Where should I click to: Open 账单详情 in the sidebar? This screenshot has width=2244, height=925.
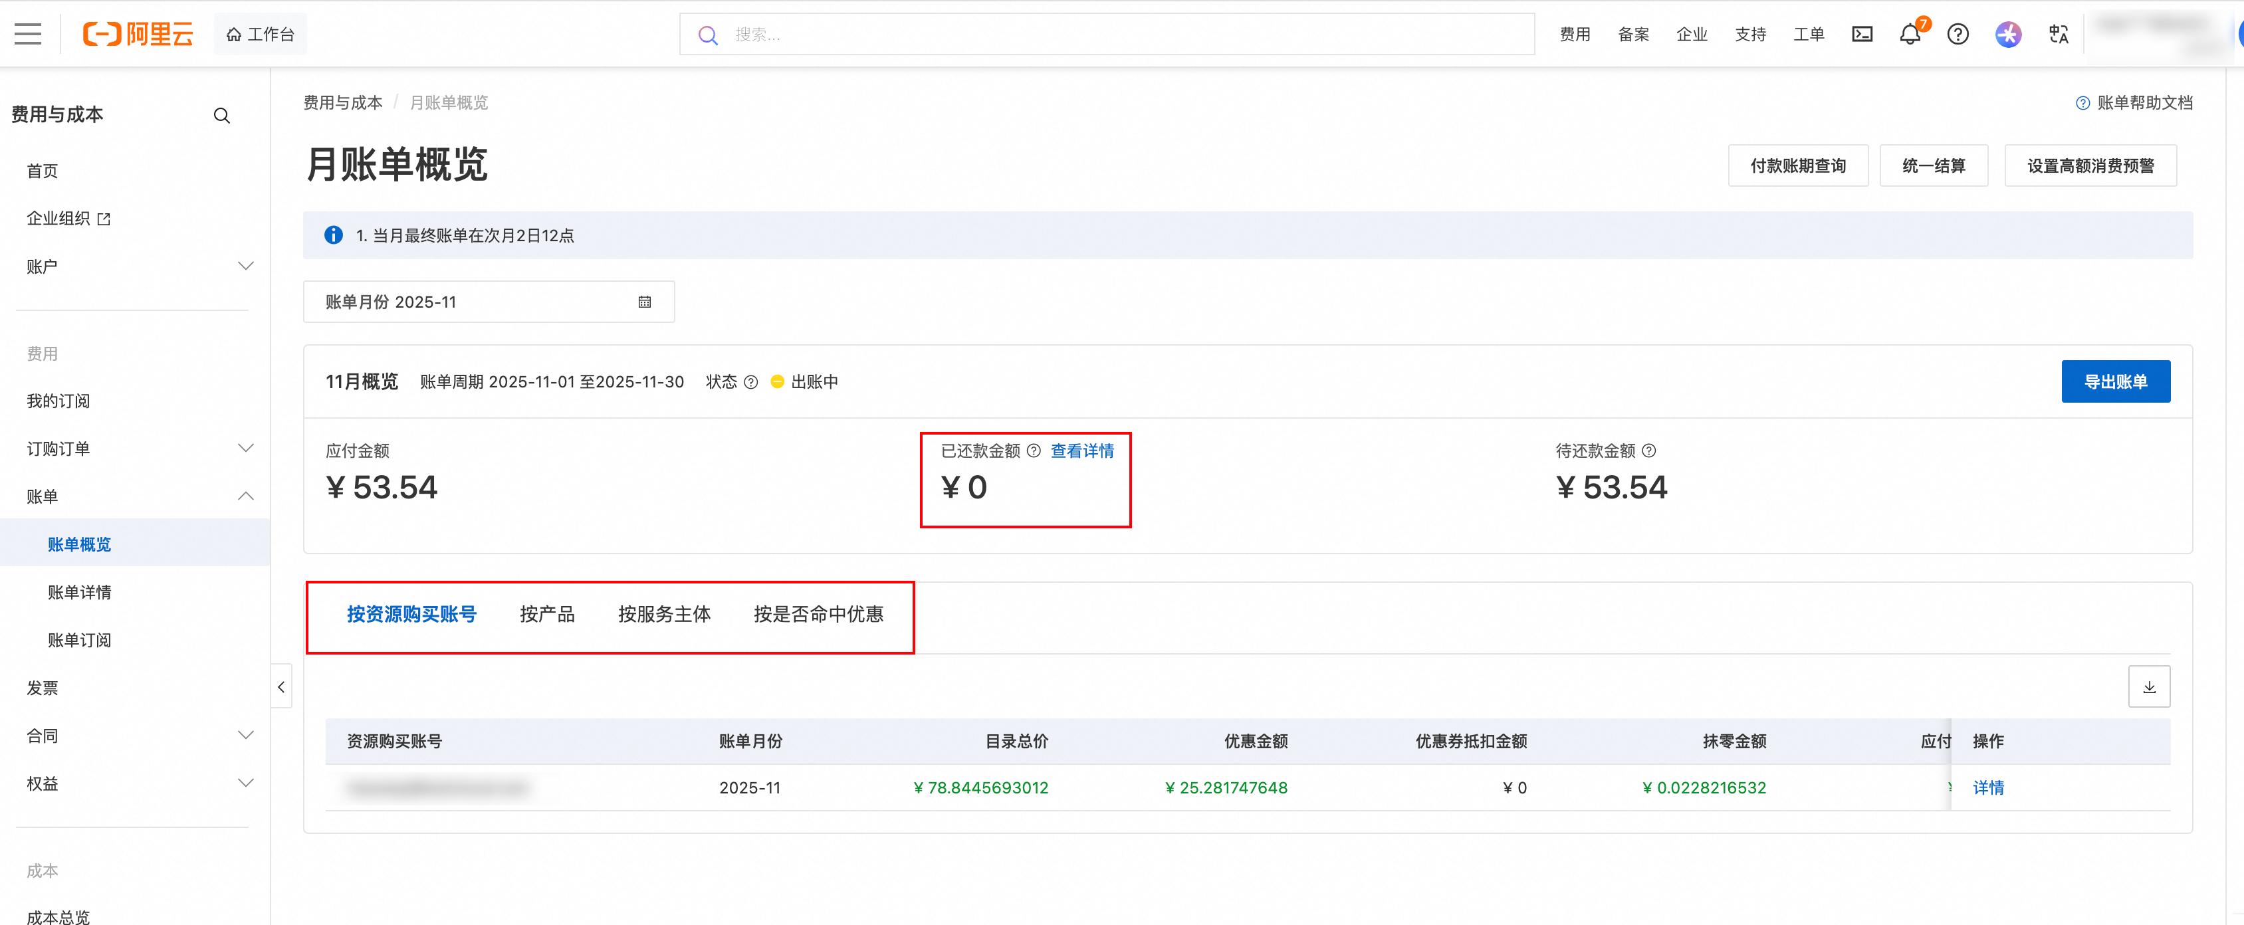79,592
